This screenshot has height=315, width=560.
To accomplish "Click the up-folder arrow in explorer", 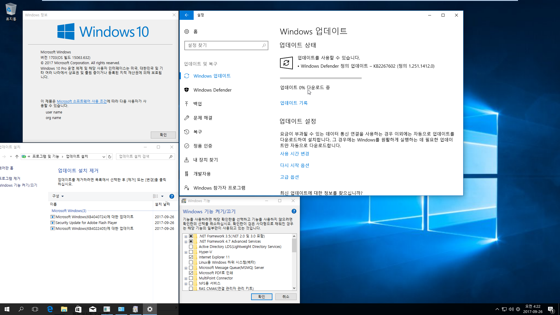I will 17,157.
